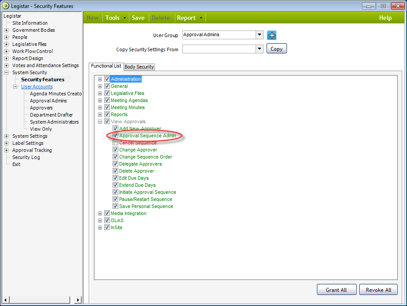Click the Save toolbar button
The image size is (407, 306).
pos(138,18)
